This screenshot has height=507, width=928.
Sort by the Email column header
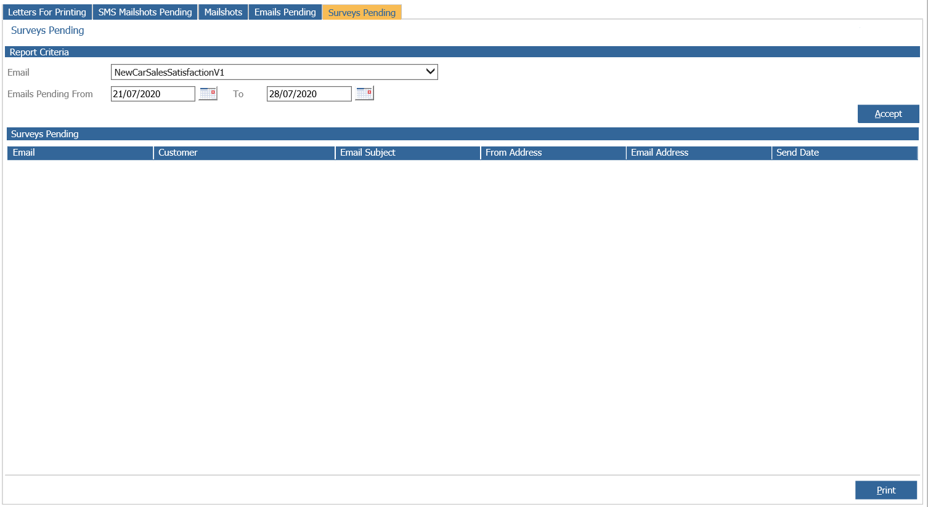tap(80, 153)
